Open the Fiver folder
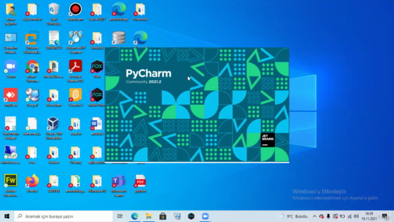Viewport: 394px width, 222px height. (x=32, y=155)
